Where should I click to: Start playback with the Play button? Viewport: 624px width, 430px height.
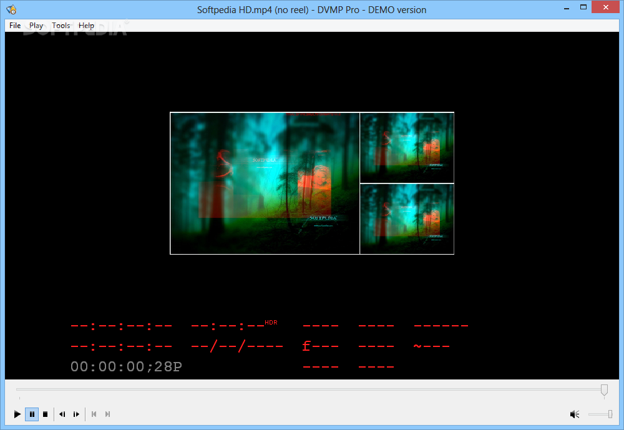coord(17,414)
